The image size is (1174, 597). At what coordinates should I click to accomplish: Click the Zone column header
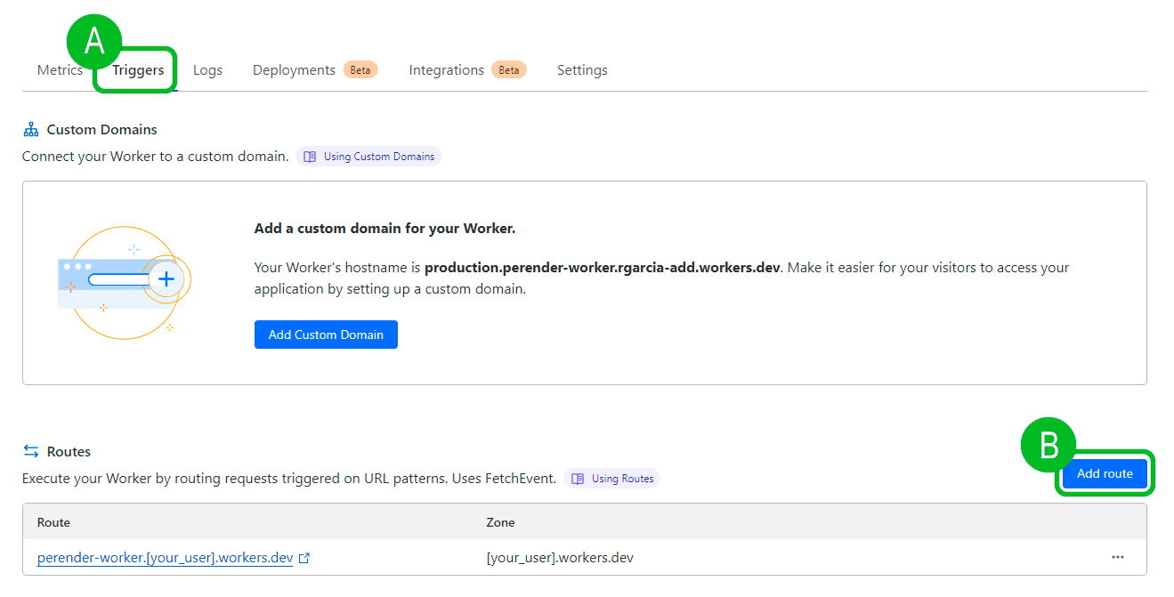[500, 522]
